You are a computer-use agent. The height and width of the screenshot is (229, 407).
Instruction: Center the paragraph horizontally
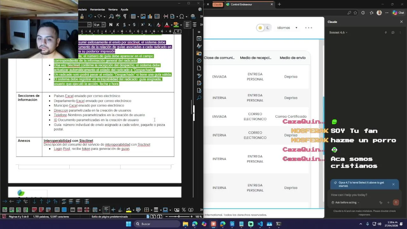click(195, 25)
